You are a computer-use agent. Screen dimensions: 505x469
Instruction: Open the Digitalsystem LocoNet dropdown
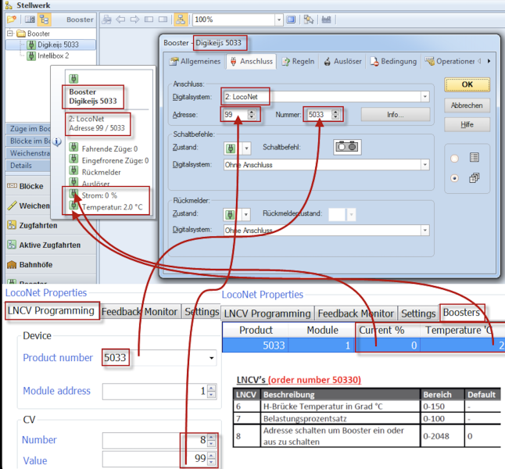tap(424, 97)
